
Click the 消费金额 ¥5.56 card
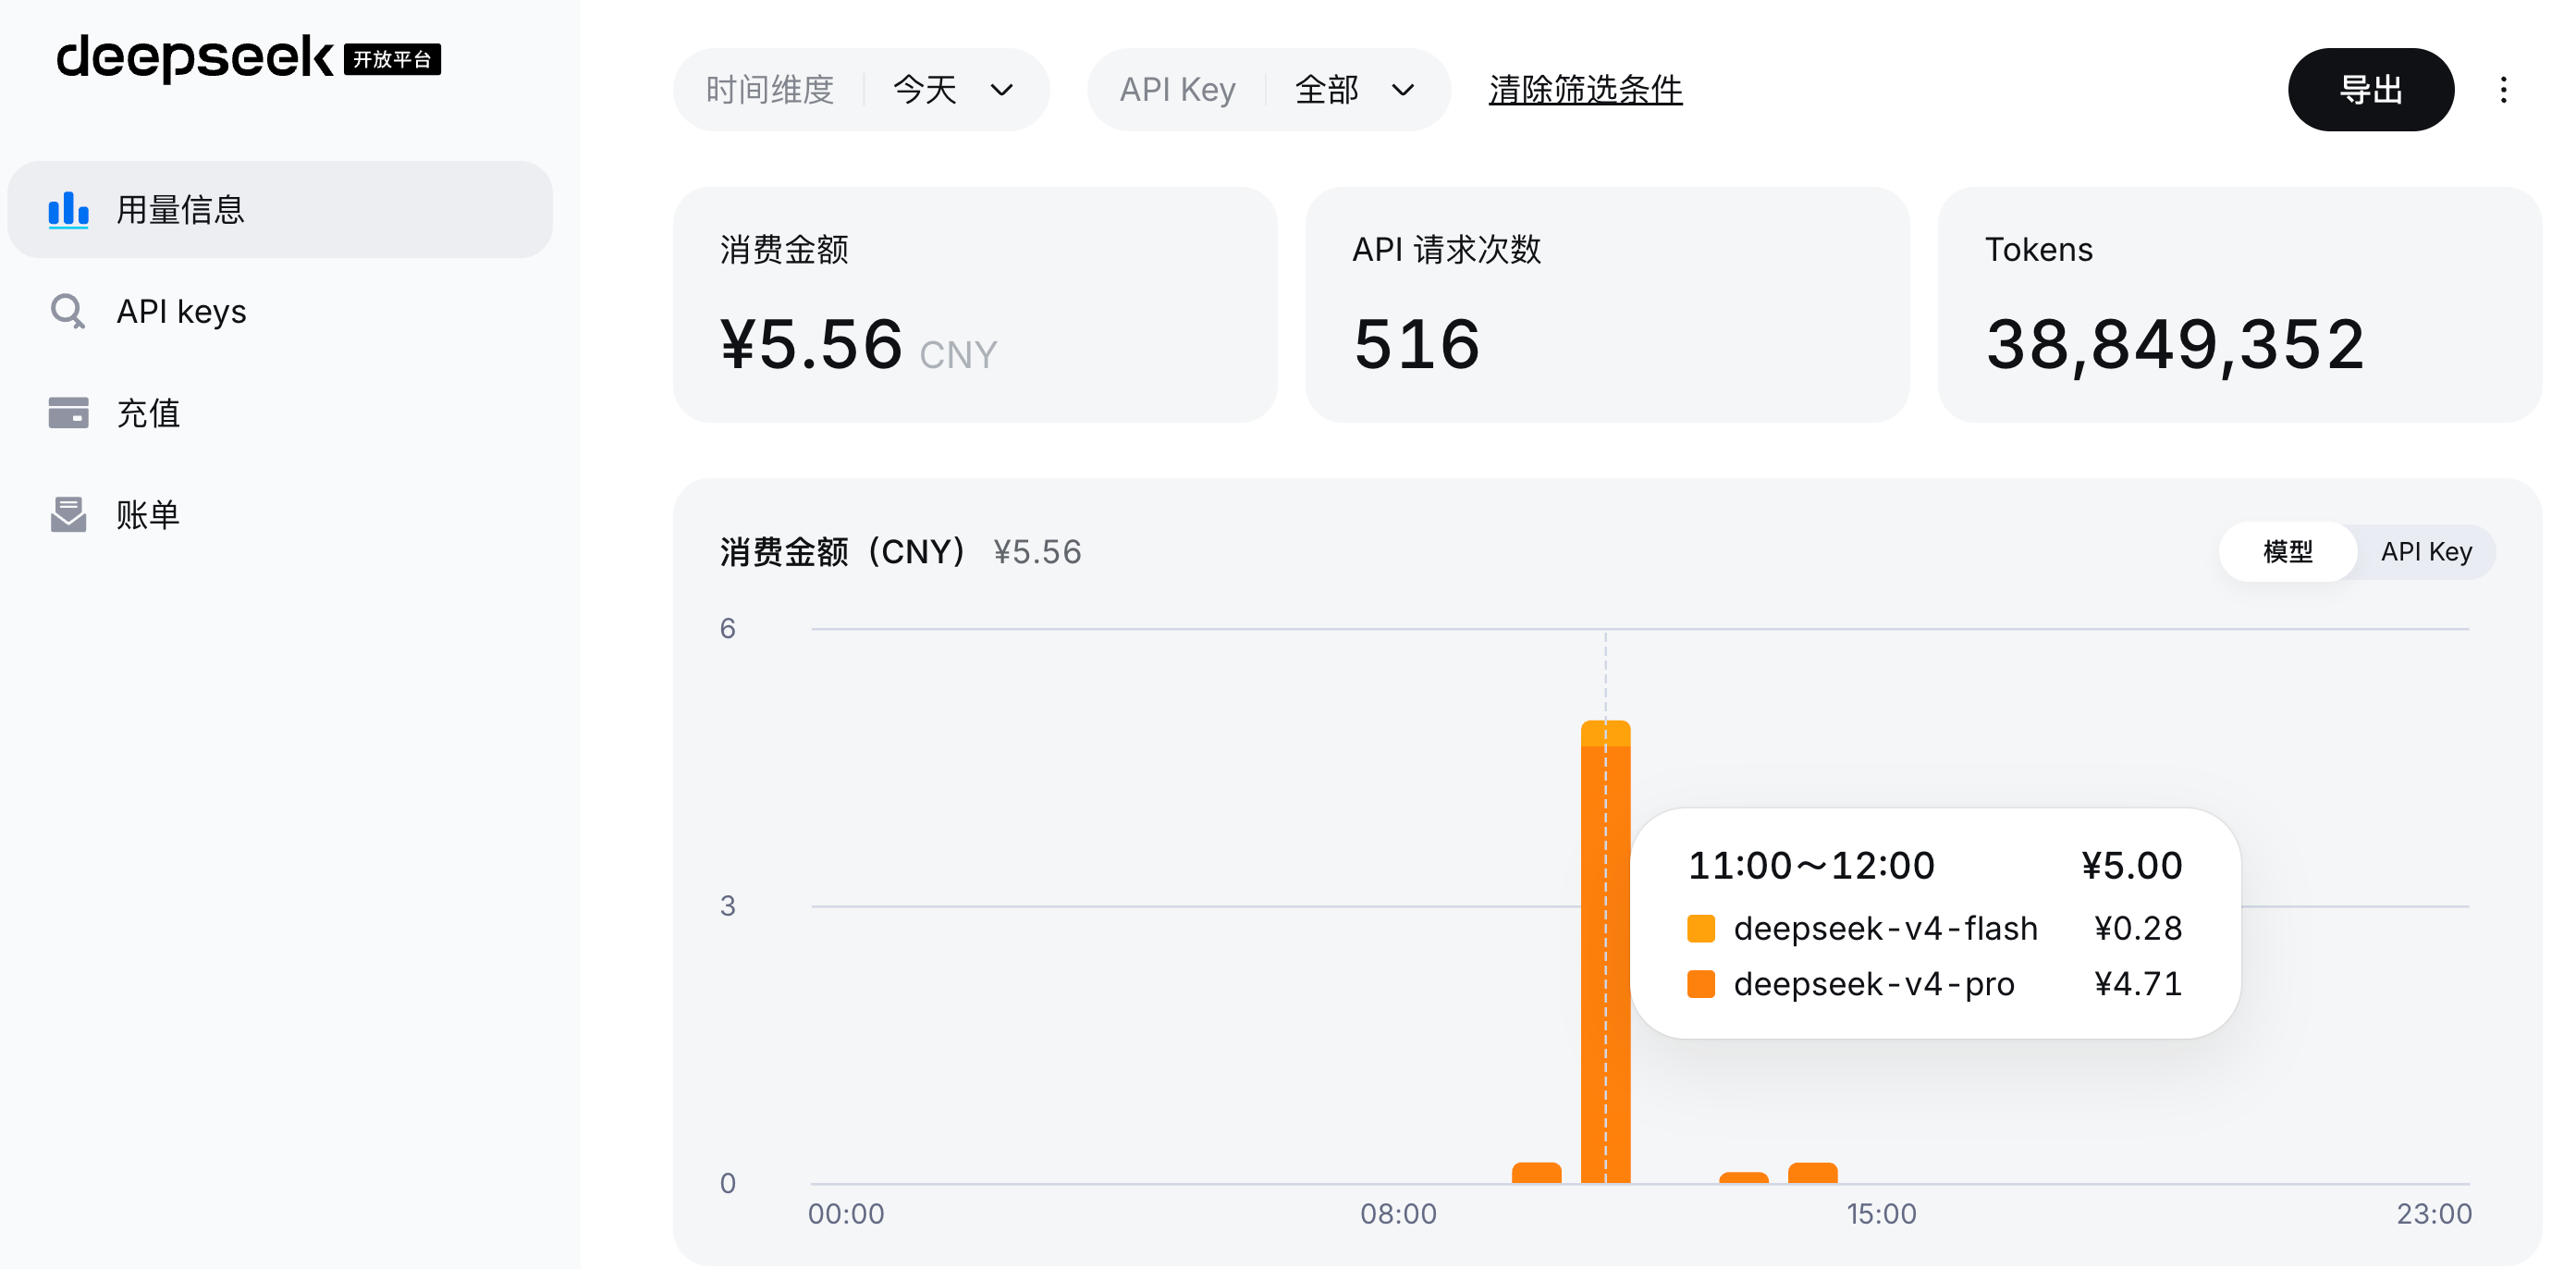tap(975, 305)
